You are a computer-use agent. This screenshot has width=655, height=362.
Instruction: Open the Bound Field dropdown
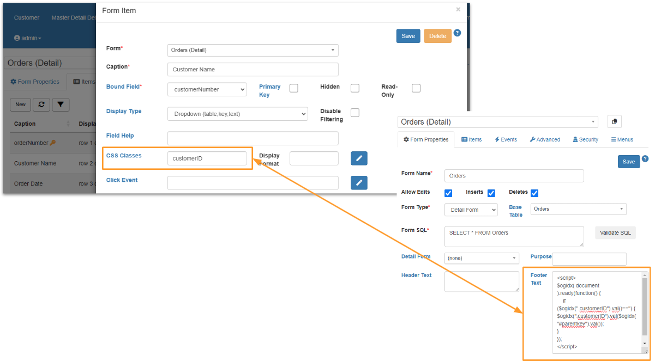coord(207,89)
